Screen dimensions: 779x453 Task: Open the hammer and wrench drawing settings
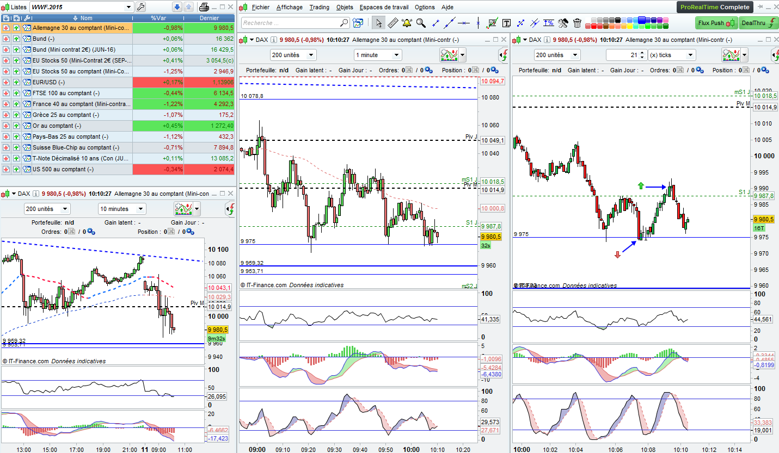pos(563,23)
